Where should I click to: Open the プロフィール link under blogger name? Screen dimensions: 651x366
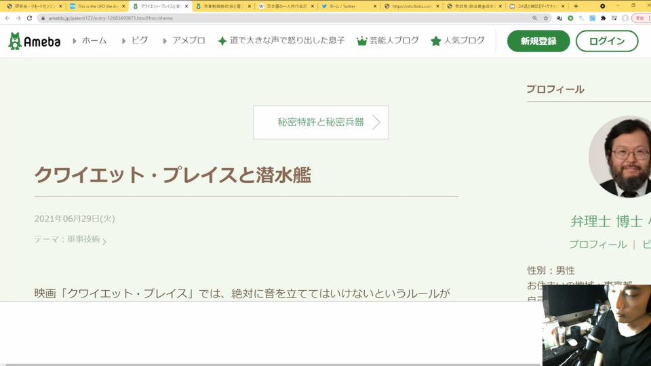(598, 245)
